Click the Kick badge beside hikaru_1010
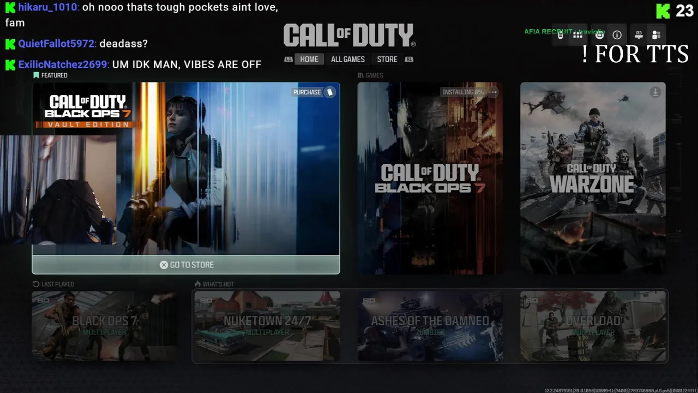Viewport: 698px width, 393px height. pos(10,8)
